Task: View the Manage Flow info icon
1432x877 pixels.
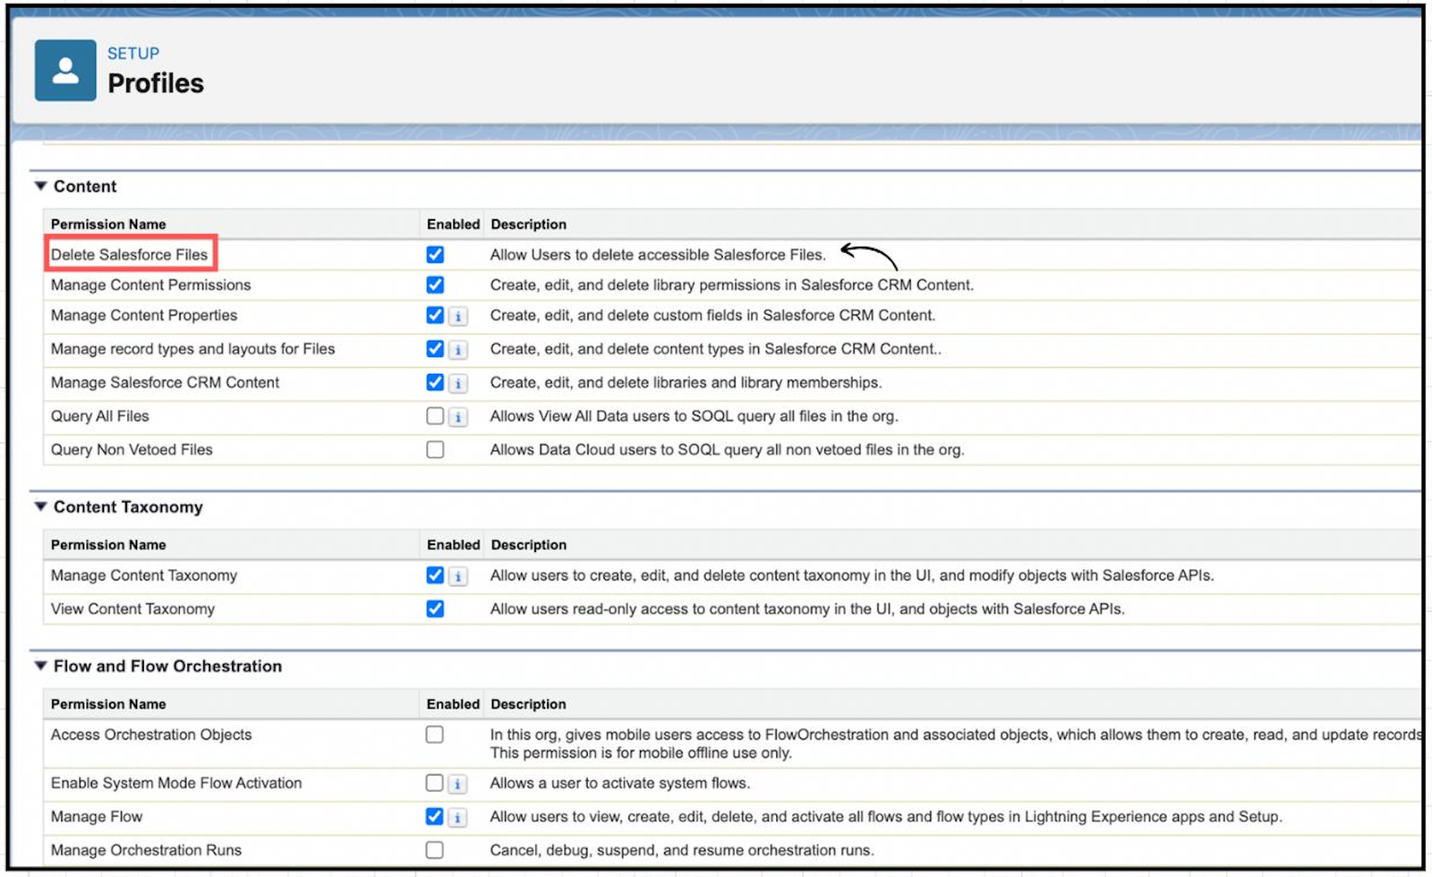Action: point(459,817)
